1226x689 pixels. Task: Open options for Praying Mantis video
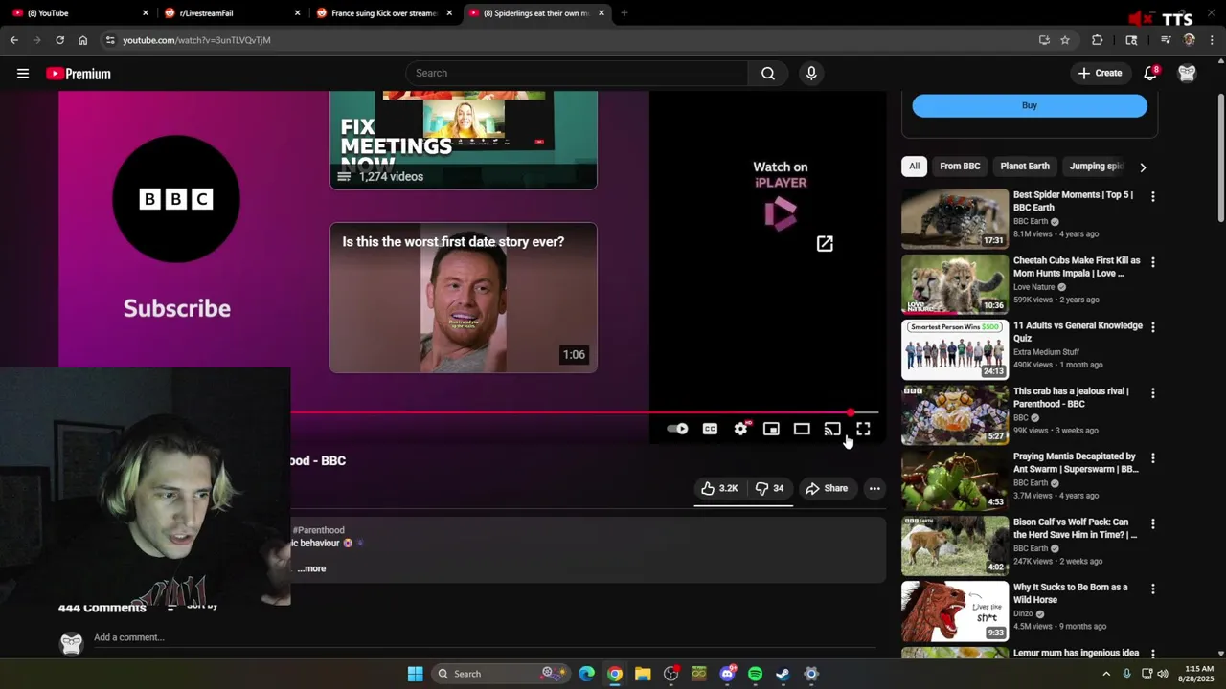click(x=1152, y=457)
